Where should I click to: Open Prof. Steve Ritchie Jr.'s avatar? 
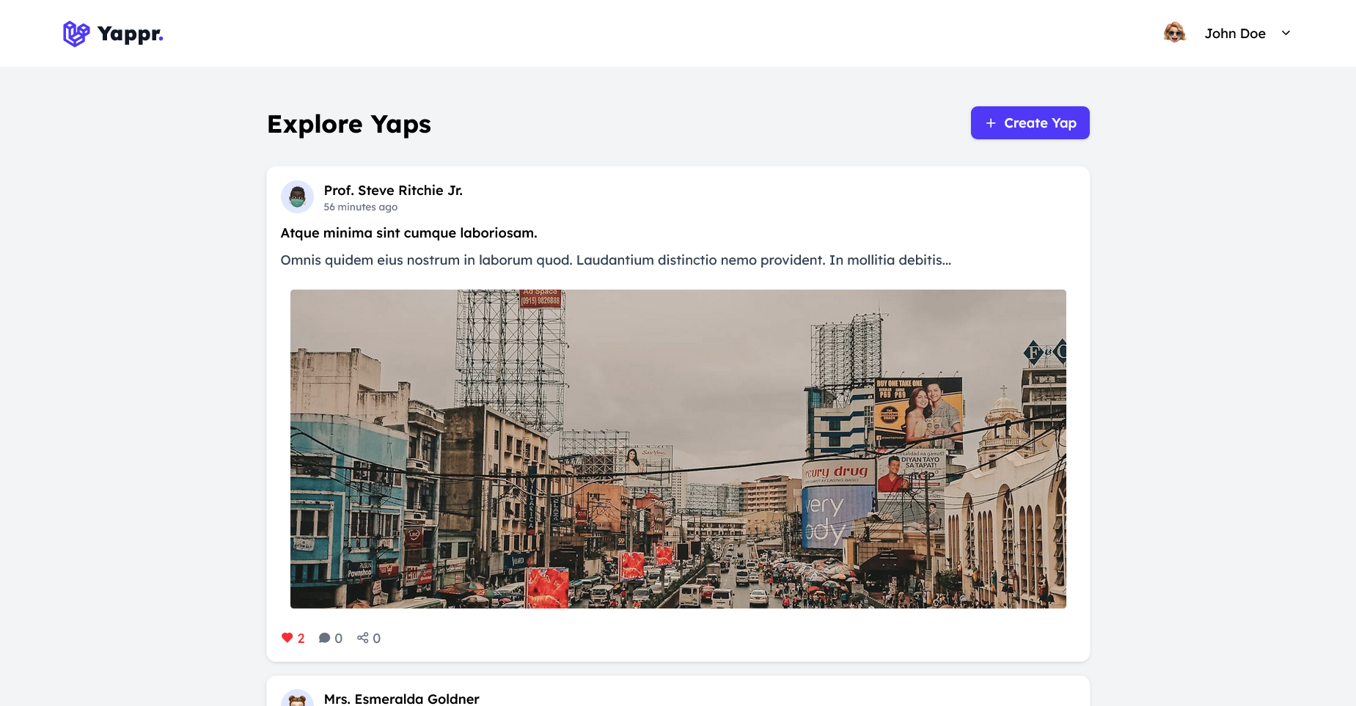tap(297, 196)
